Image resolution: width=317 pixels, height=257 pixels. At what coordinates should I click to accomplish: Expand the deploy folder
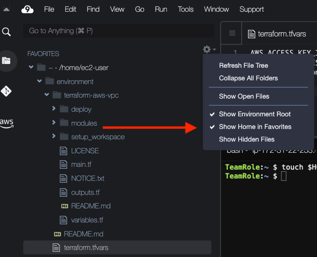54,108
